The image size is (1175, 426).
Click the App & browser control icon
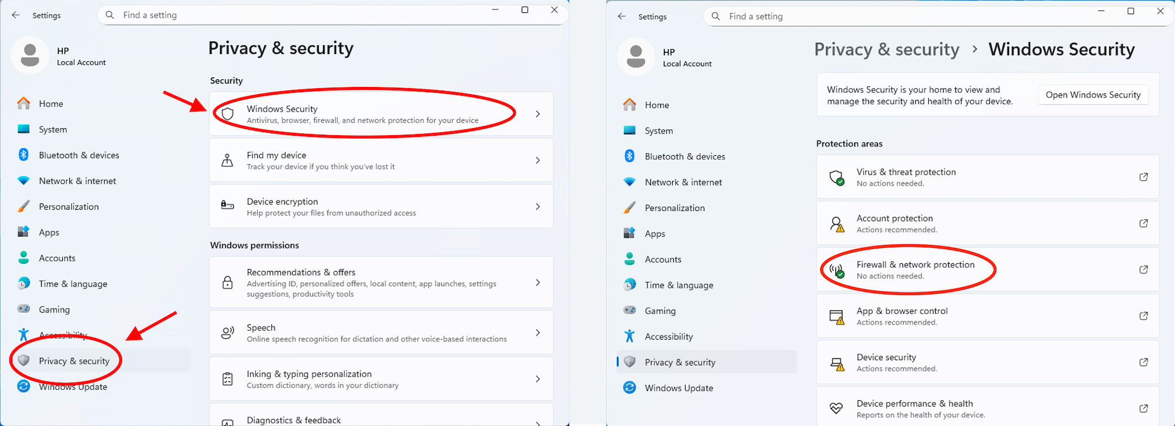(836, 317)
